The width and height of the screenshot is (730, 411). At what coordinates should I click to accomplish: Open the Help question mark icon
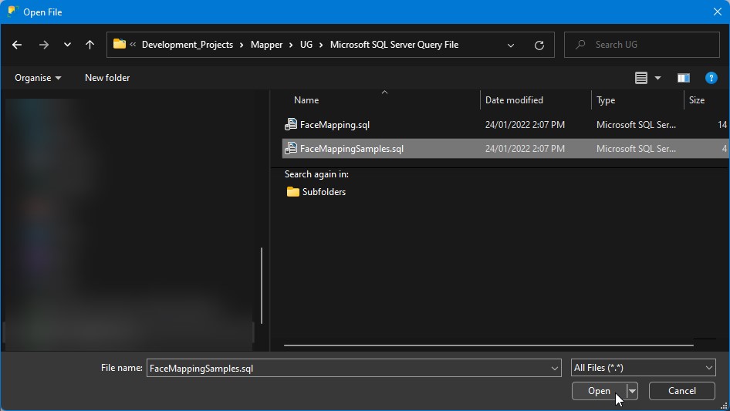click(x=711, y=78)
